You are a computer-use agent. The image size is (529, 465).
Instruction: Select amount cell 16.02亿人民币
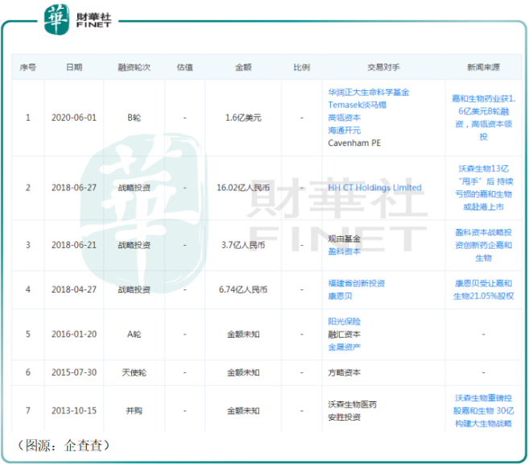[x=243, y=188]
